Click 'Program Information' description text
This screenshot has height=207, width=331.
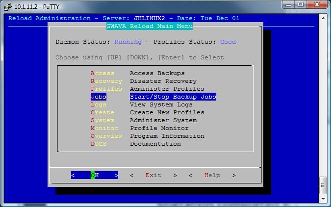(x=167, y=136)
